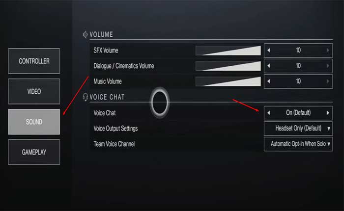Viewport: 344px width, 211px height.
Task: Increase Music Volume with right arrow
Action: [328, 81]
